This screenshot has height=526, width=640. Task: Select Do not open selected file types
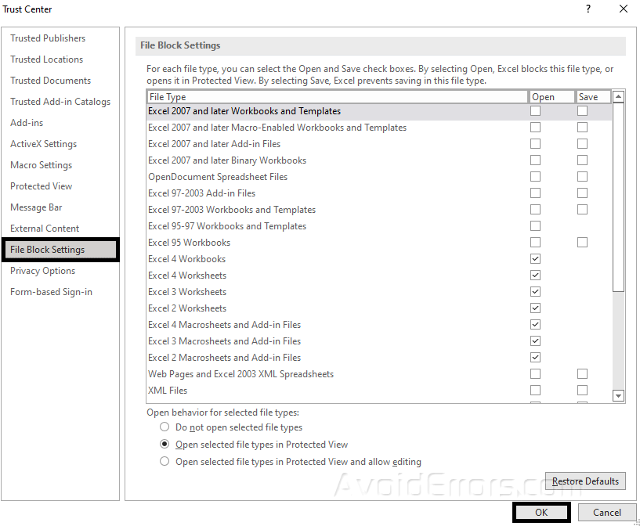[165, 427]
